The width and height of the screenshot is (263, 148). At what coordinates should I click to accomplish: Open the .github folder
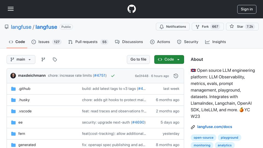(24, 89)
